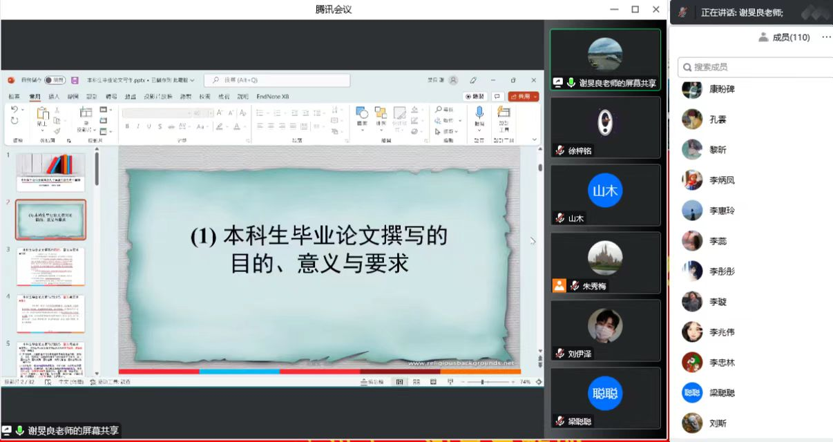
Task: Click the Designer tool icon in ribbon
Action: point(504,113)
